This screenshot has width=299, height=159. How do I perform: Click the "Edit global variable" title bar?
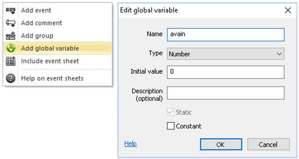[x=193, y=10]
